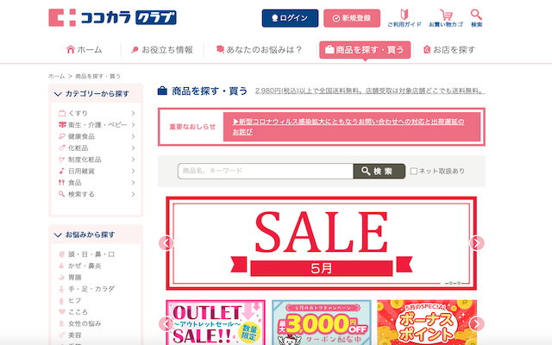Expand the 健康食品 category arrow
The height and width of the screenshot is (345, 552).
[134, 136]
